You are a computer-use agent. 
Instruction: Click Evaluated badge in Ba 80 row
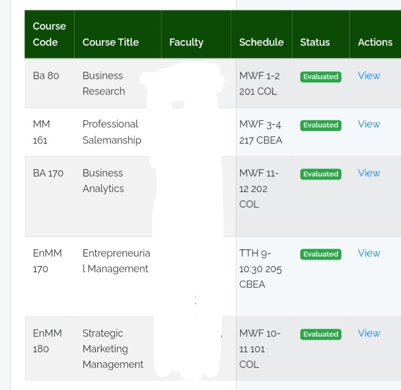(x=321, y=77)
